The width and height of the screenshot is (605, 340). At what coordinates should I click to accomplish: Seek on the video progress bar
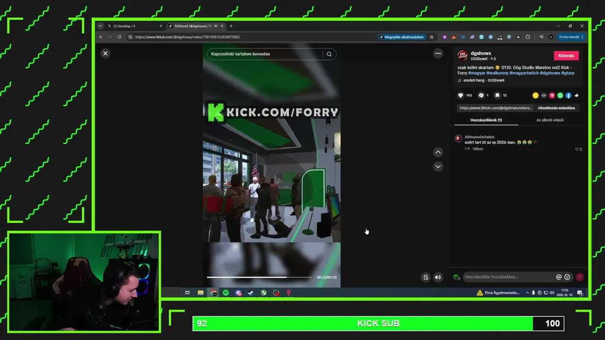(x=259, y=277)
